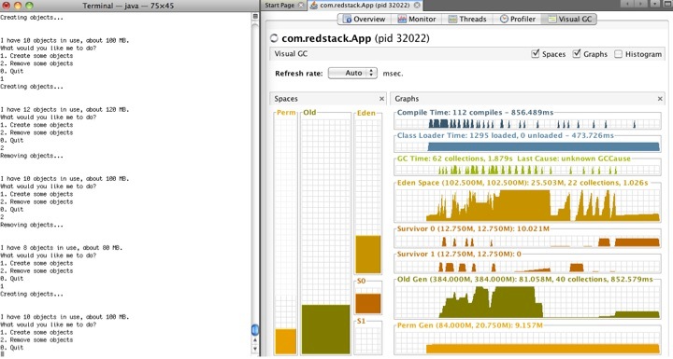
Task: Close the Graphs panel
Action: click(x=660, y=99)
